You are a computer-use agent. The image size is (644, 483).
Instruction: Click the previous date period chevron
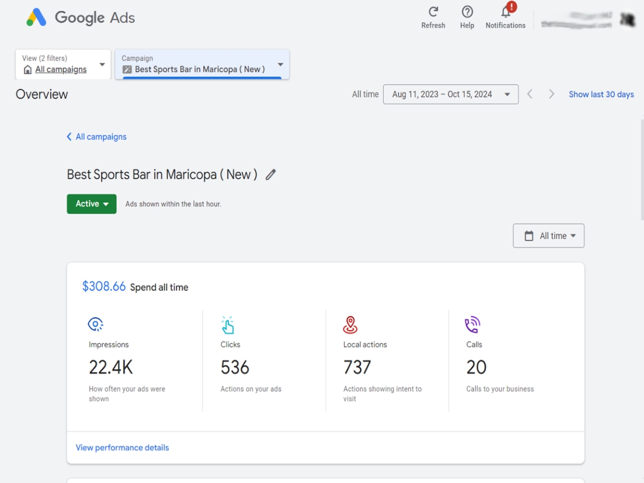point(530,94)
